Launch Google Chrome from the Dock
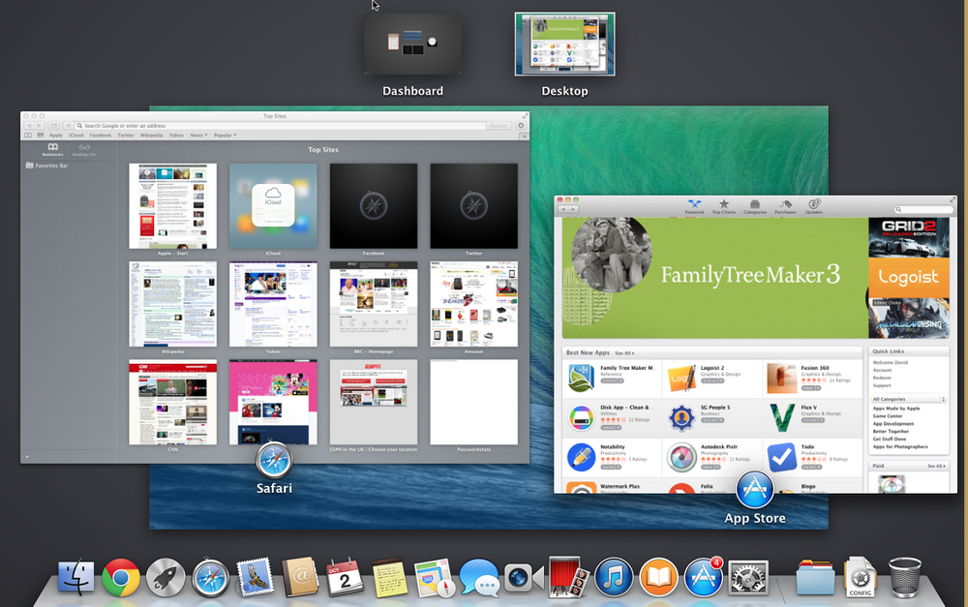The width and height of the screenshot is (968, 607). [121, 577]
